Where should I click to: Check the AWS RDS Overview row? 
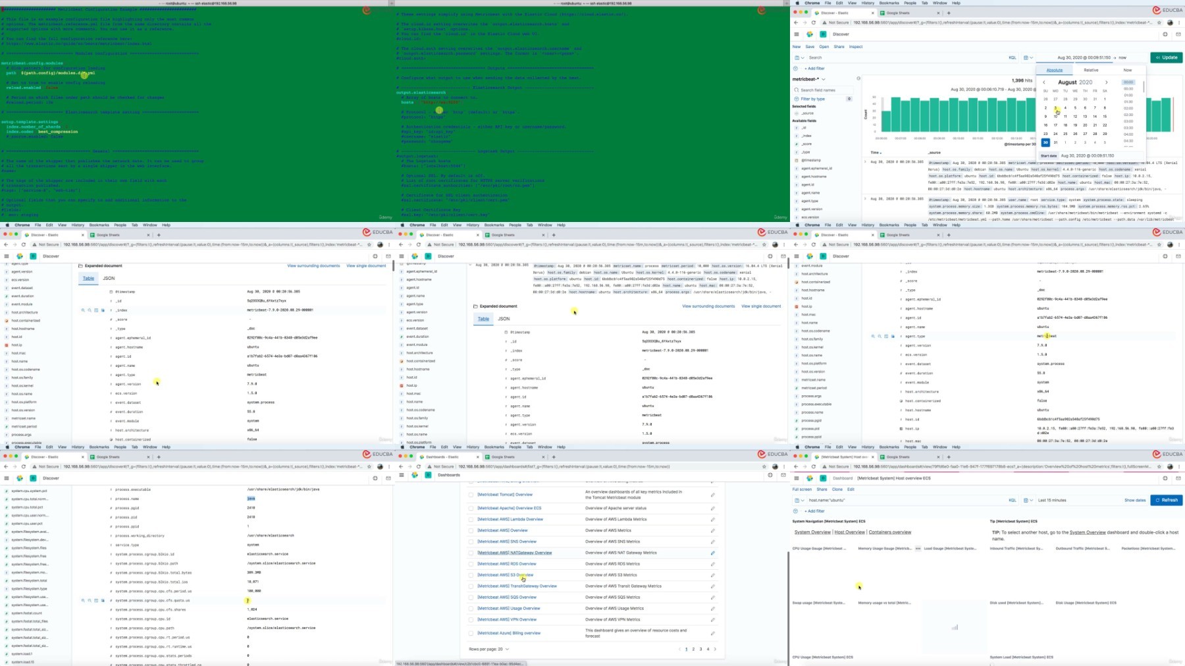pyautogui.click(x=471, y=564)
